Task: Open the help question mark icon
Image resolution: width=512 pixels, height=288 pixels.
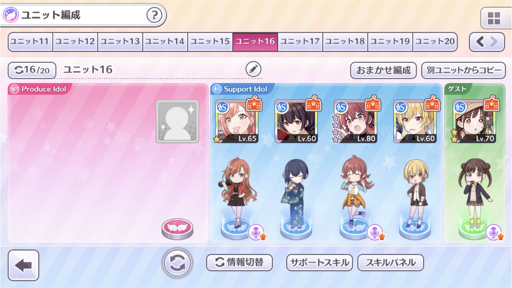Action: coord(155,15)
